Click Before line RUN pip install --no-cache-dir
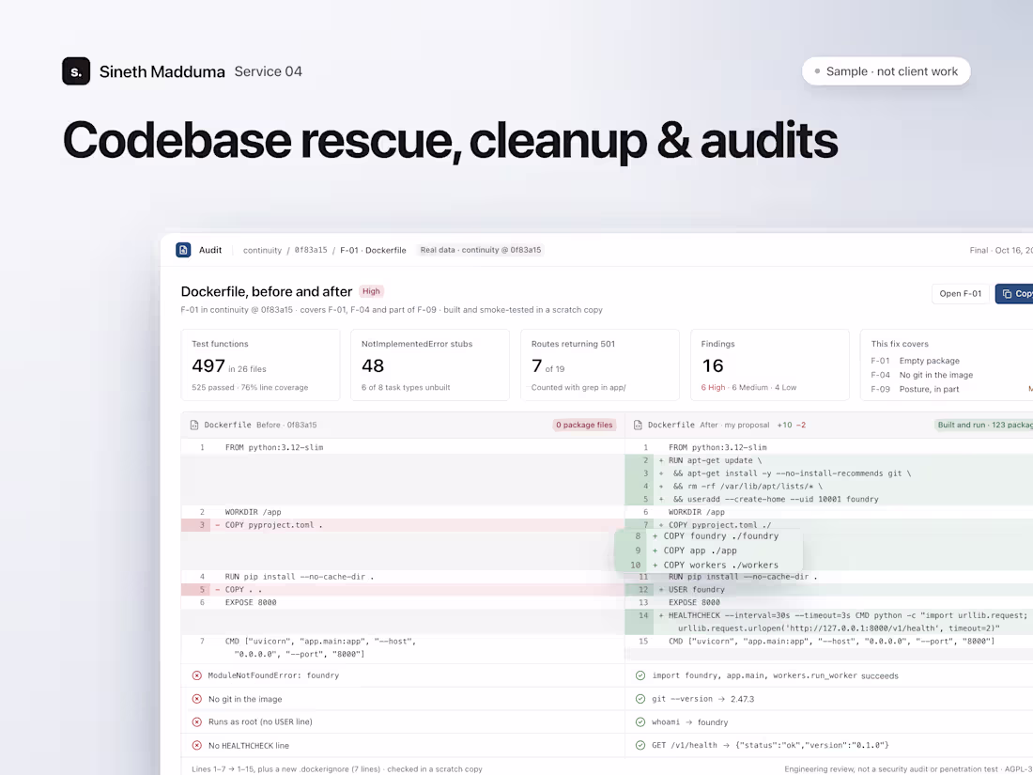Viewport: 1033px width, 775px height. click(x=403, y=577)
